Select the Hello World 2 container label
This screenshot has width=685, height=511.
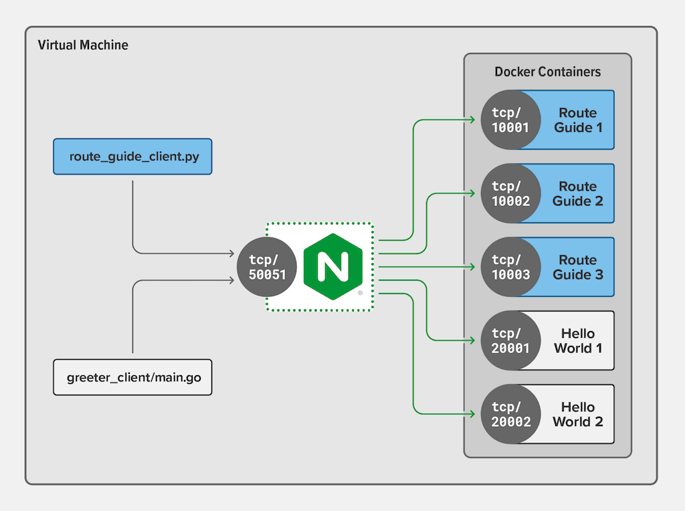pos(577,415)
